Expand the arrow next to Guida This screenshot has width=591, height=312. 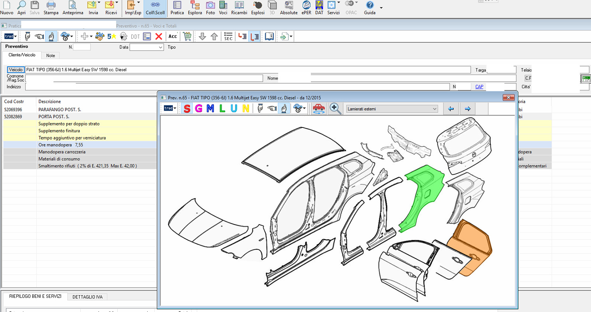[x=381, y=8]
